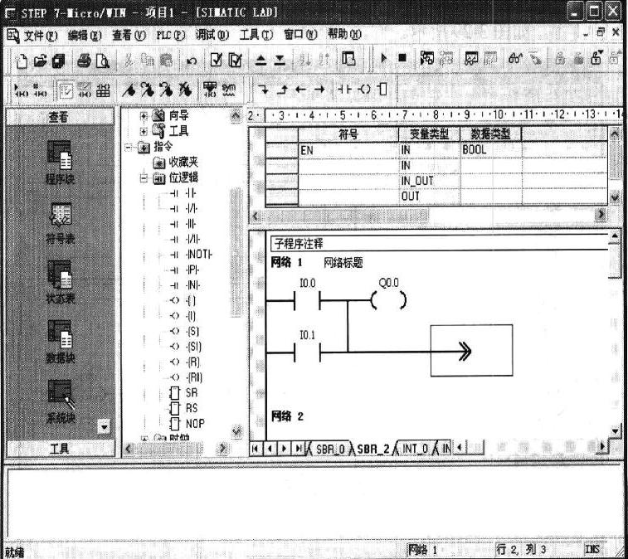Collapse the 指令 instructions tree node

point(128,147)
